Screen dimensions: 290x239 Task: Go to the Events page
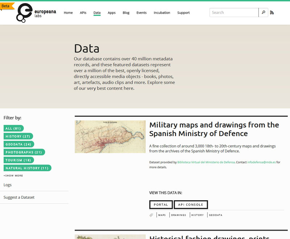point(141,13)
